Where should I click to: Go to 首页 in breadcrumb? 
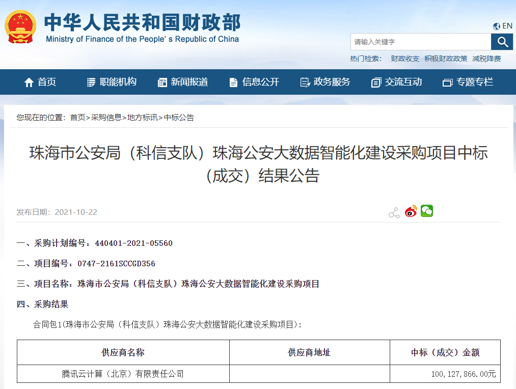point(77,118)
